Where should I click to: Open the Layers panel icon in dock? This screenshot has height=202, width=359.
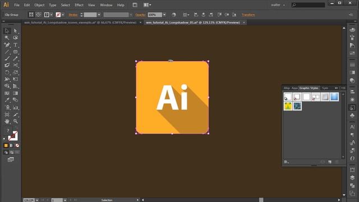point(352,178)
